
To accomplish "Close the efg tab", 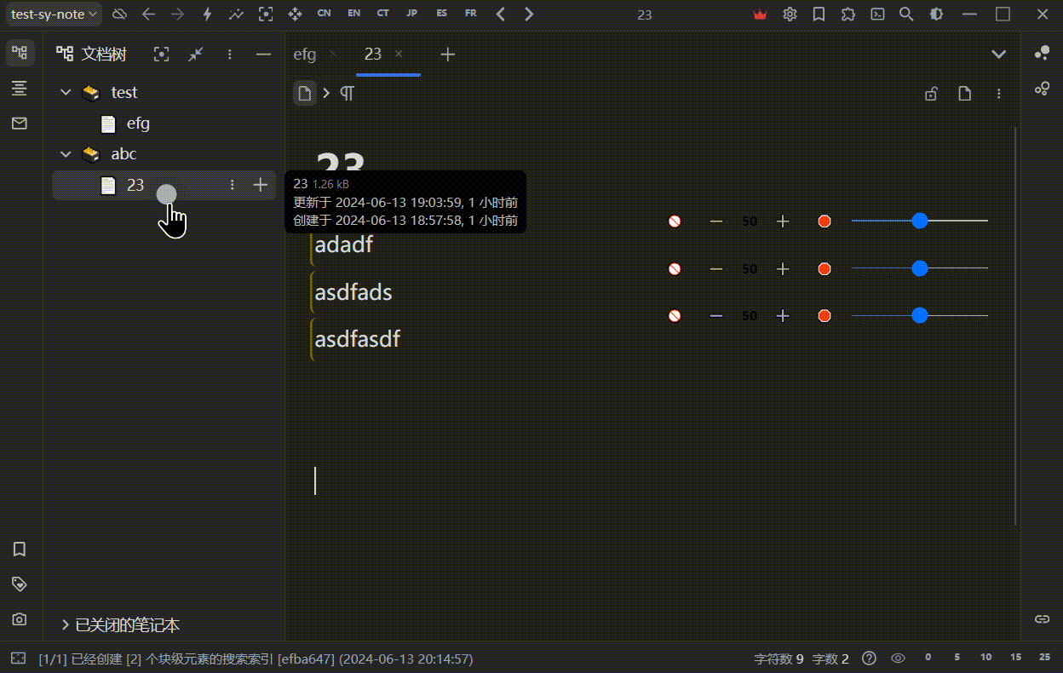I will [333, 55].
